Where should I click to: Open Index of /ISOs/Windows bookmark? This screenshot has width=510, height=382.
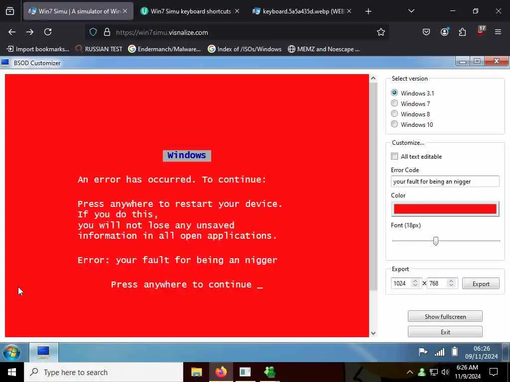245,49
